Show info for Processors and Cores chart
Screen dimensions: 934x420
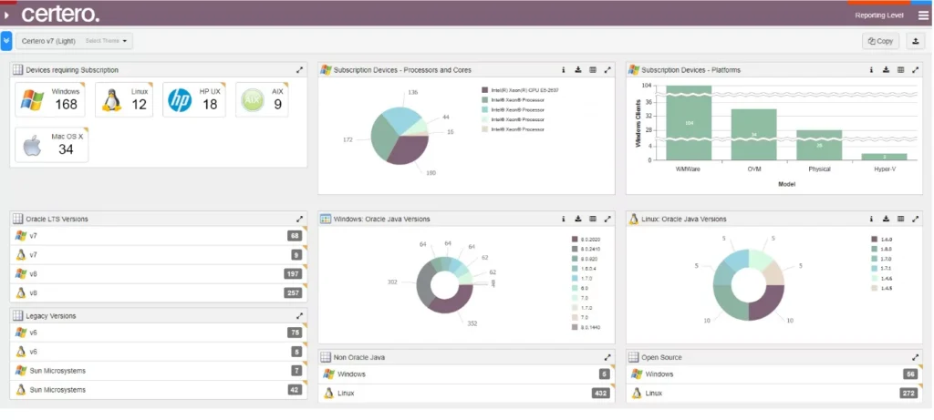[x=563, y=70]
